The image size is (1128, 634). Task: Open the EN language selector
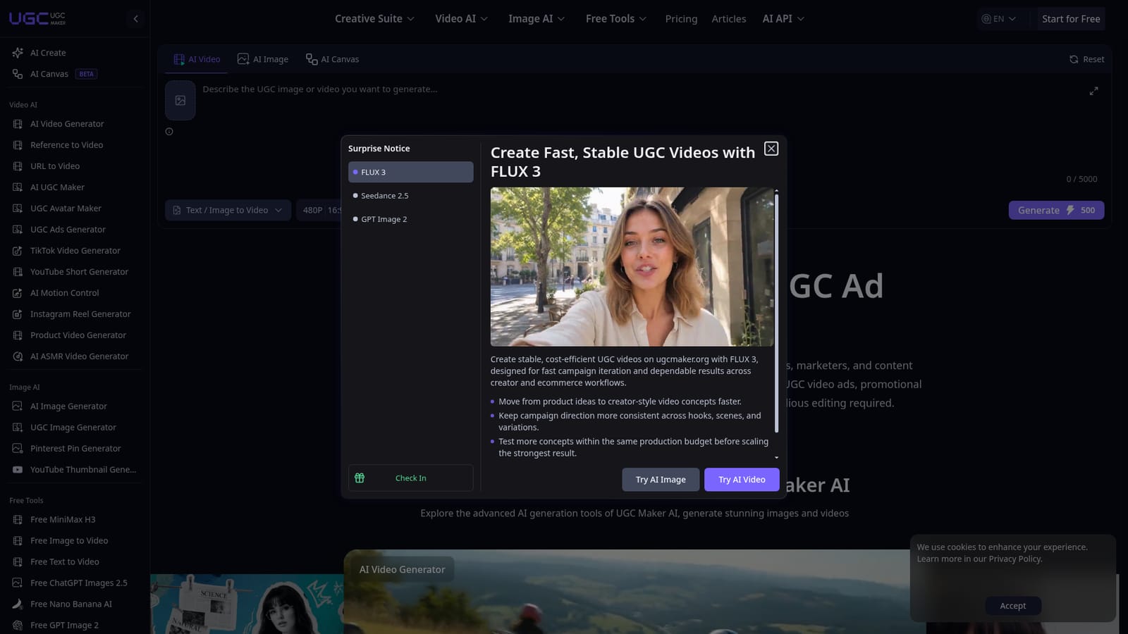coord(999,19)
